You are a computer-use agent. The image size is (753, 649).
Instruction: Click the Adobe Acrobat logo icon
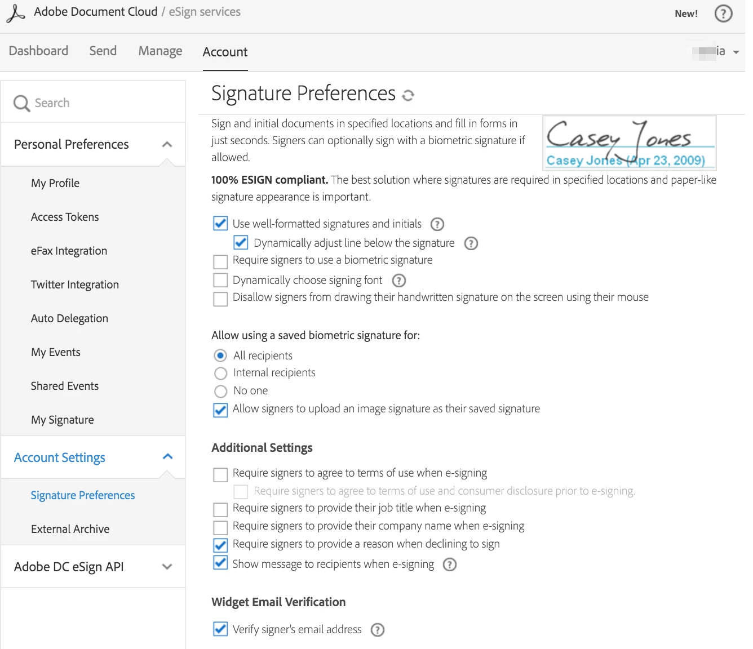16,14
